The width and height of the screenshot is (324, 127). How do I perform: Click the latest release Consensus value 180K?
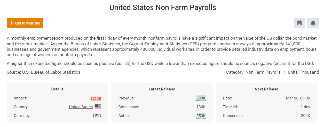(x=201, y=107)
